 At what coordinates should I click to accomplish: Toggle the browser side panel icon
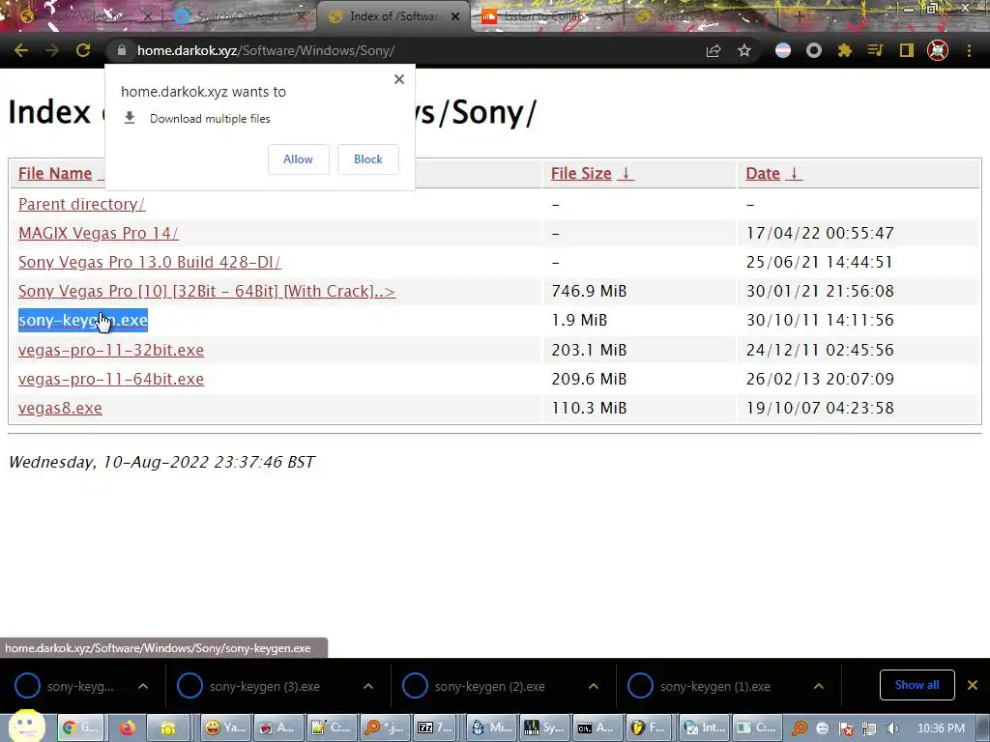pyautogui.click(x=907, y=50)
